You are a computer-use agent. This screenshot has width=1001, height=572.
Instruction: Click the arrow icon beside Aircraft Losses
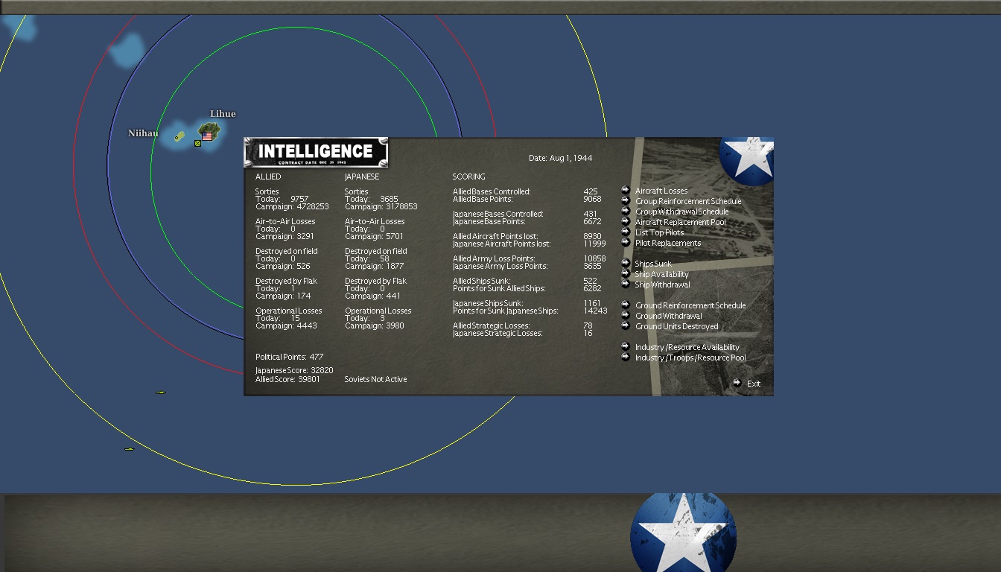[x=626, y=190]
